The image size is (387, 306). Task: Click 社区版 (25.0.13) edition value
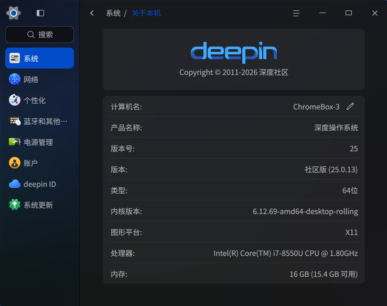point(331,169)
